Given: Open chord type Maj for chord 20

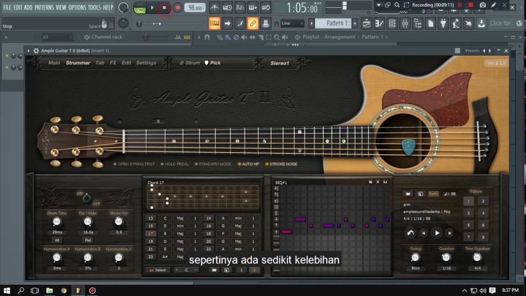Looking at the screenshot, I should pyautogui.click(x=238, y=241).
